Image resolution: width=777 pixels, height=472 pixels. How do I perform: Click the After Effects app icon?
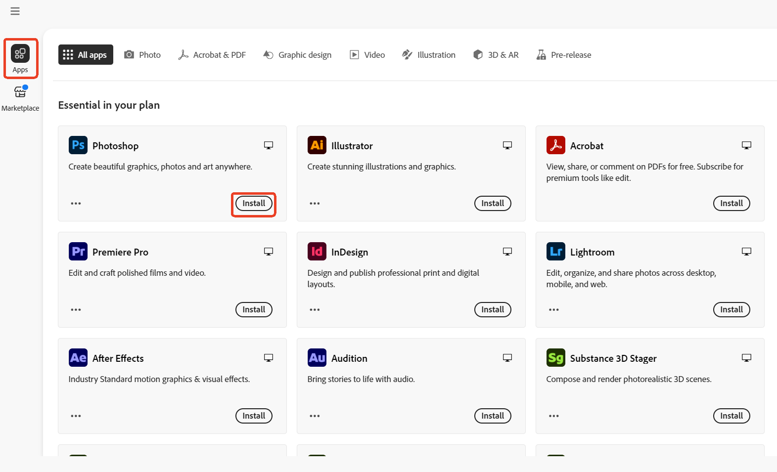(78, 358)
